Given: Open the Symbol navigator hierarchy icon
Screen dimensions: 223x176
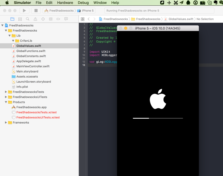Looking at the screenshot, I should [20, 19].
